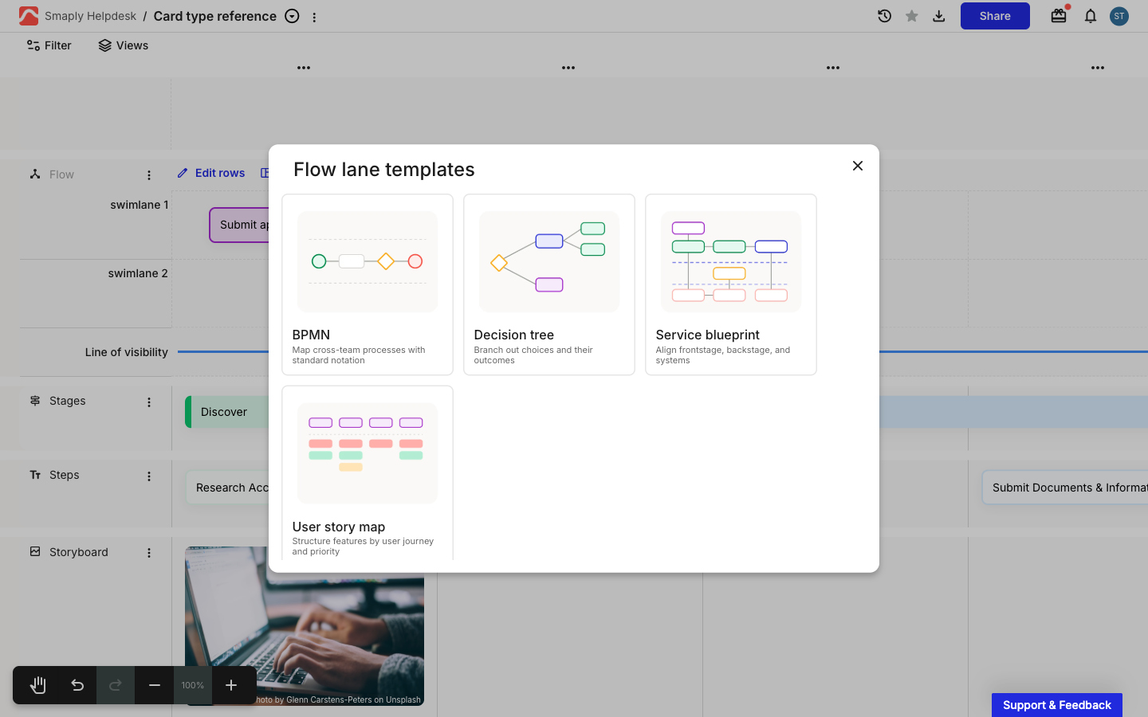Choose the User story map template

368,473
